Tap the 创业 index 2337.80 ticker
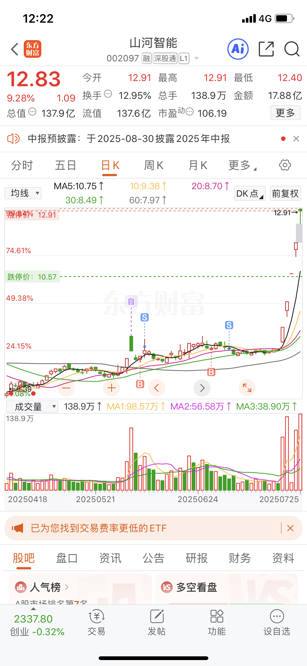Screen dimensions: 307x666 [37, 625]
